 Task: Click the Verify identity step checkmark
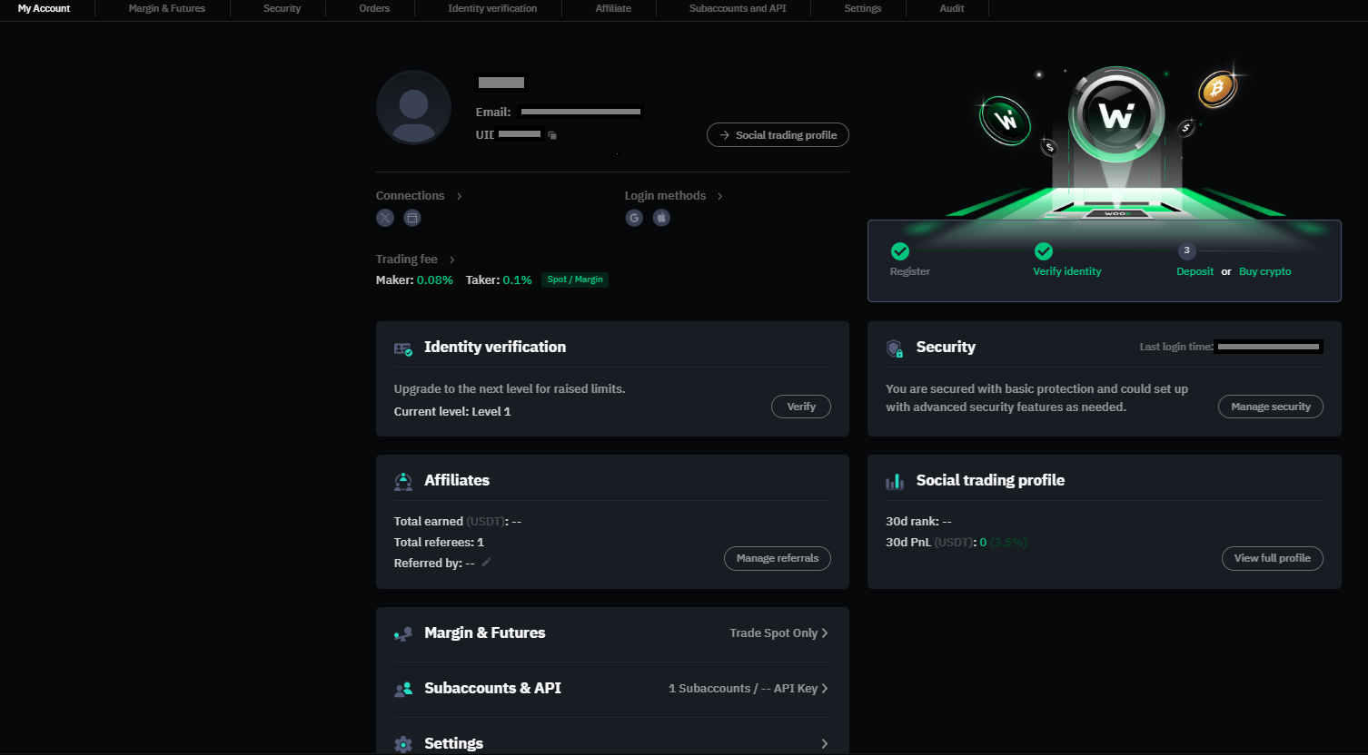pos(1044,251)
